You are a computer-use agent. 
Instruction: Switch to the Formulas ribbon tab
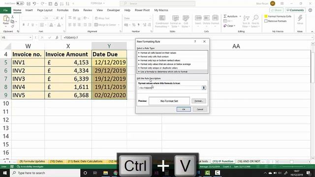[63, 10]
